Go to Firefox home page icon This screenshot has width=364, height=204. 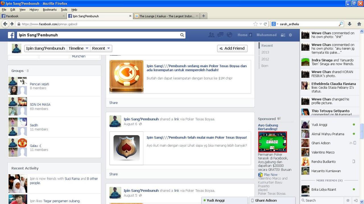359,24
